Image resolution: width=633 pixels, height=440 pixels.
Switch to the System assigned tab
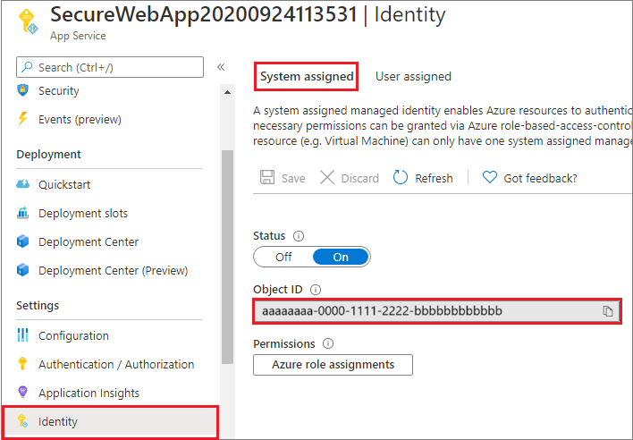pos(307,76)
